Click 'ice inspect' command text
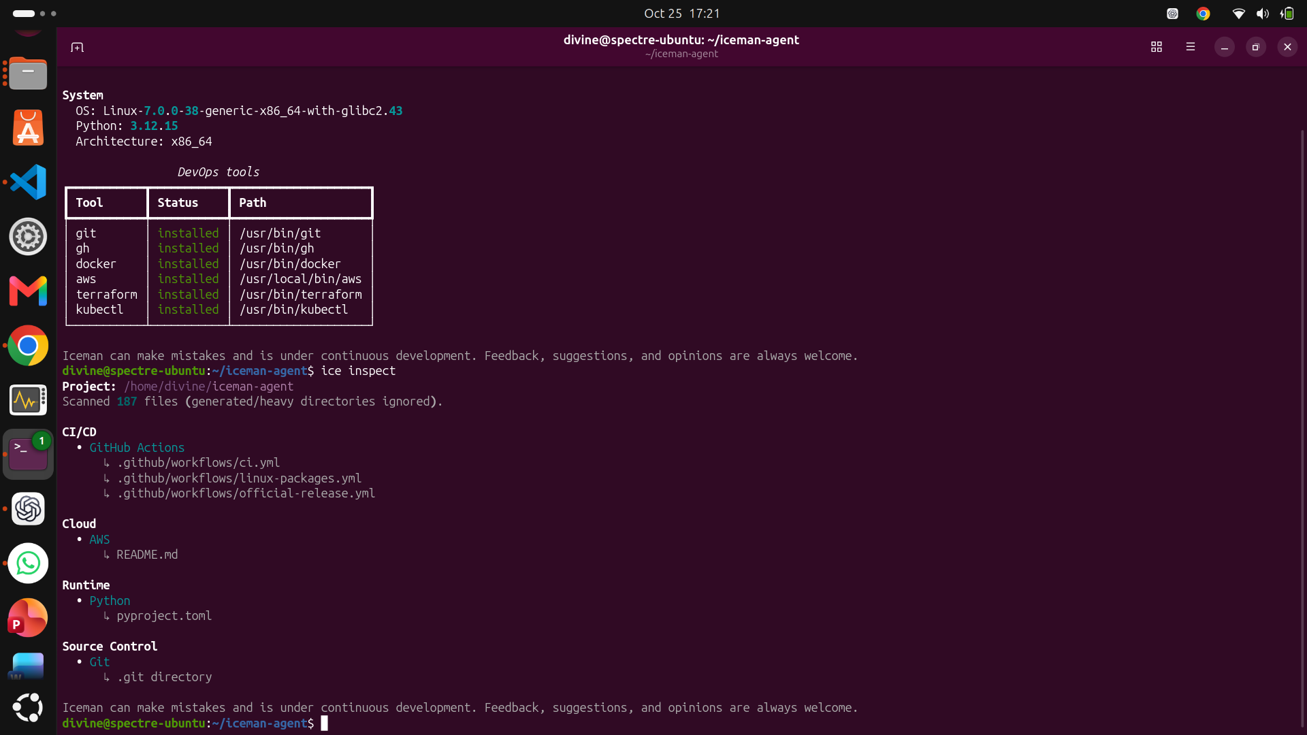 point(358,371)
